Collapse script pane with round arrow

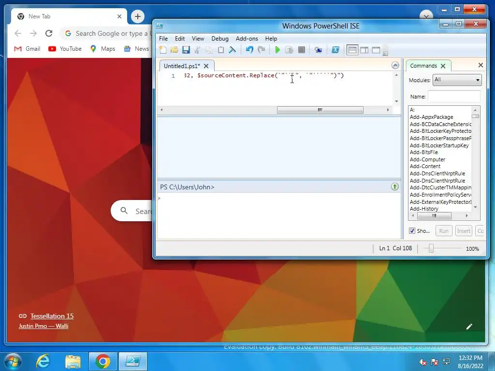tap(395, 65)
